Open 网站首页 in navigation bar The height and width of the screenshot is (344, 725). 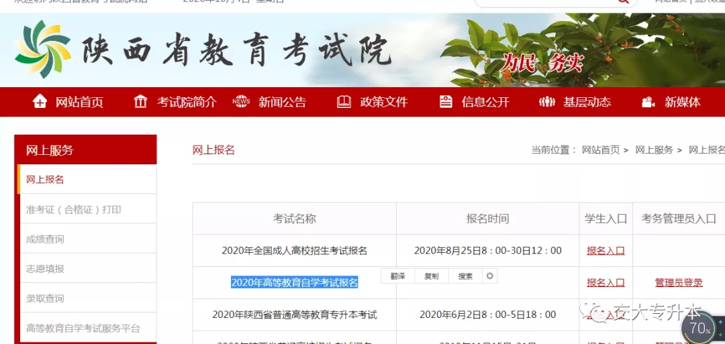[79, 102]
